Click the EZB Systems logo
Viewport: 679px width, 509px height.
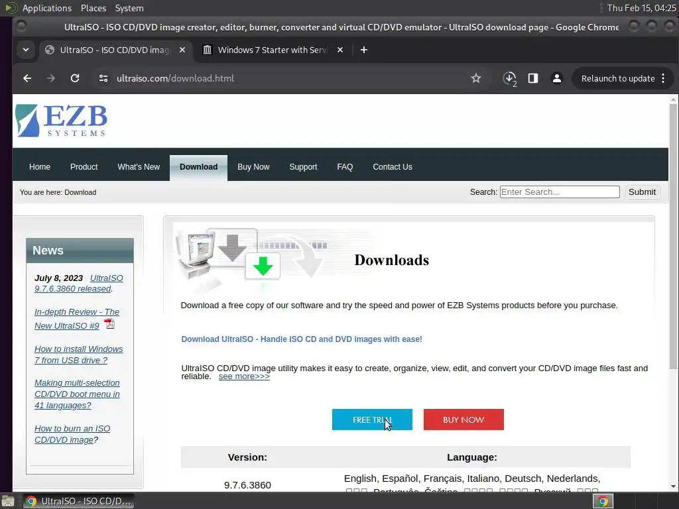[x=61, y=121]
